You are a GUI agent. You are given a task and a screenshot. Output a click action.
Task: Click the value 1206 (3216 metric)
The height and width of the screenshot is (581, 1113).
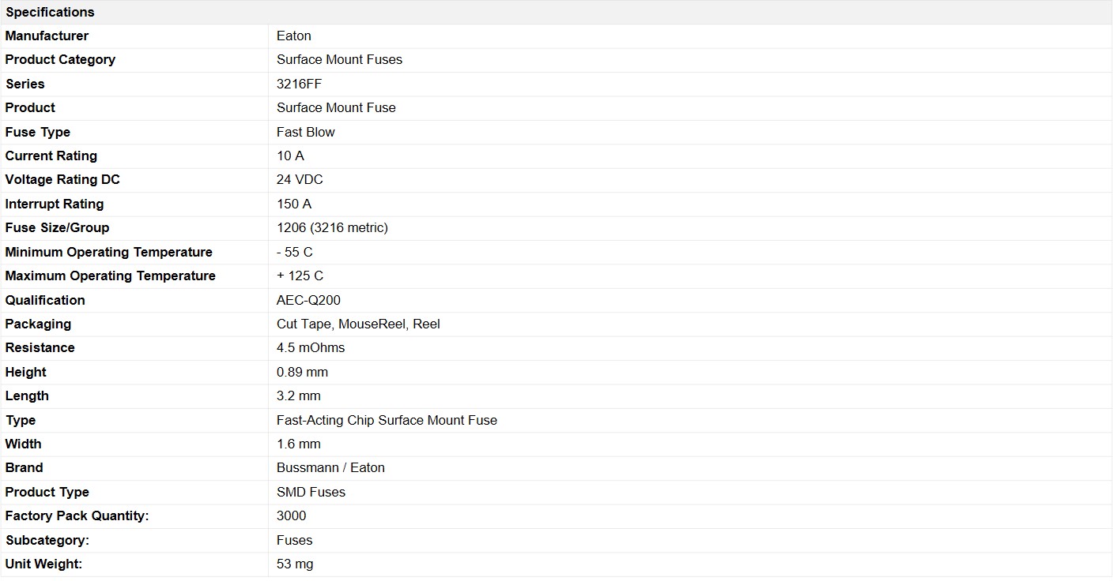coord(332,227)
